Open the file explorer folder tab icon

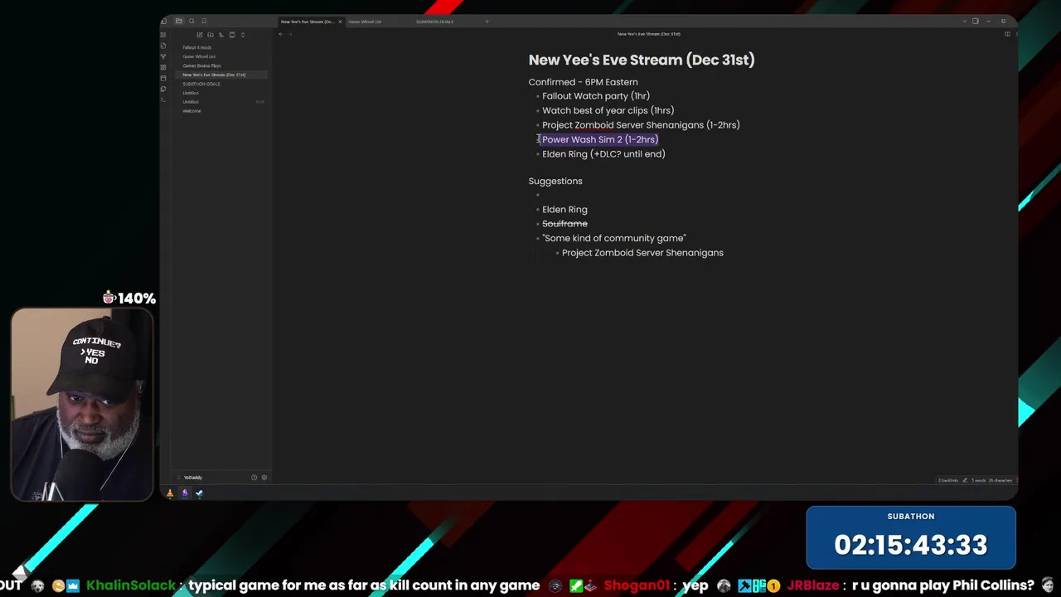[178, 22]
